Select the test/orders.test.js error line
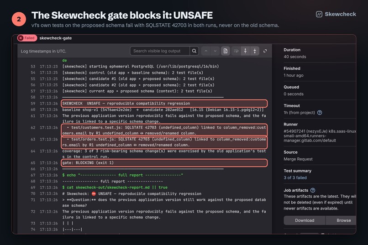The width and height of the screenshot is (368, 245). pyautogui.click(x=164, y=142)
